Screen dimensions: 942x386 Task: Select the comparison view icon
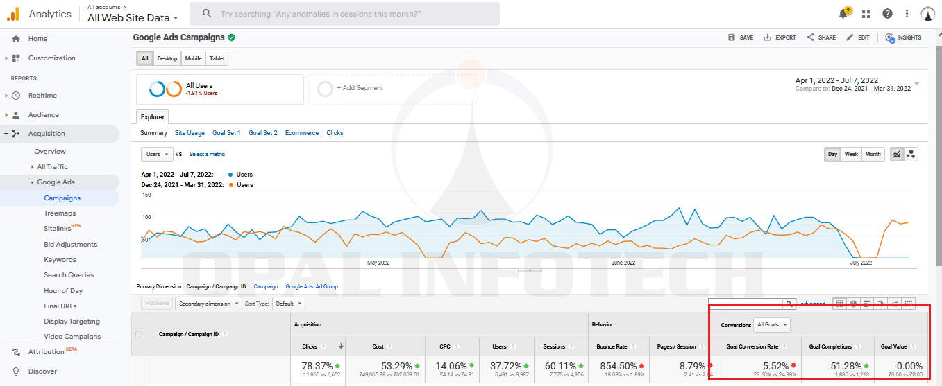tap(881, 304)
